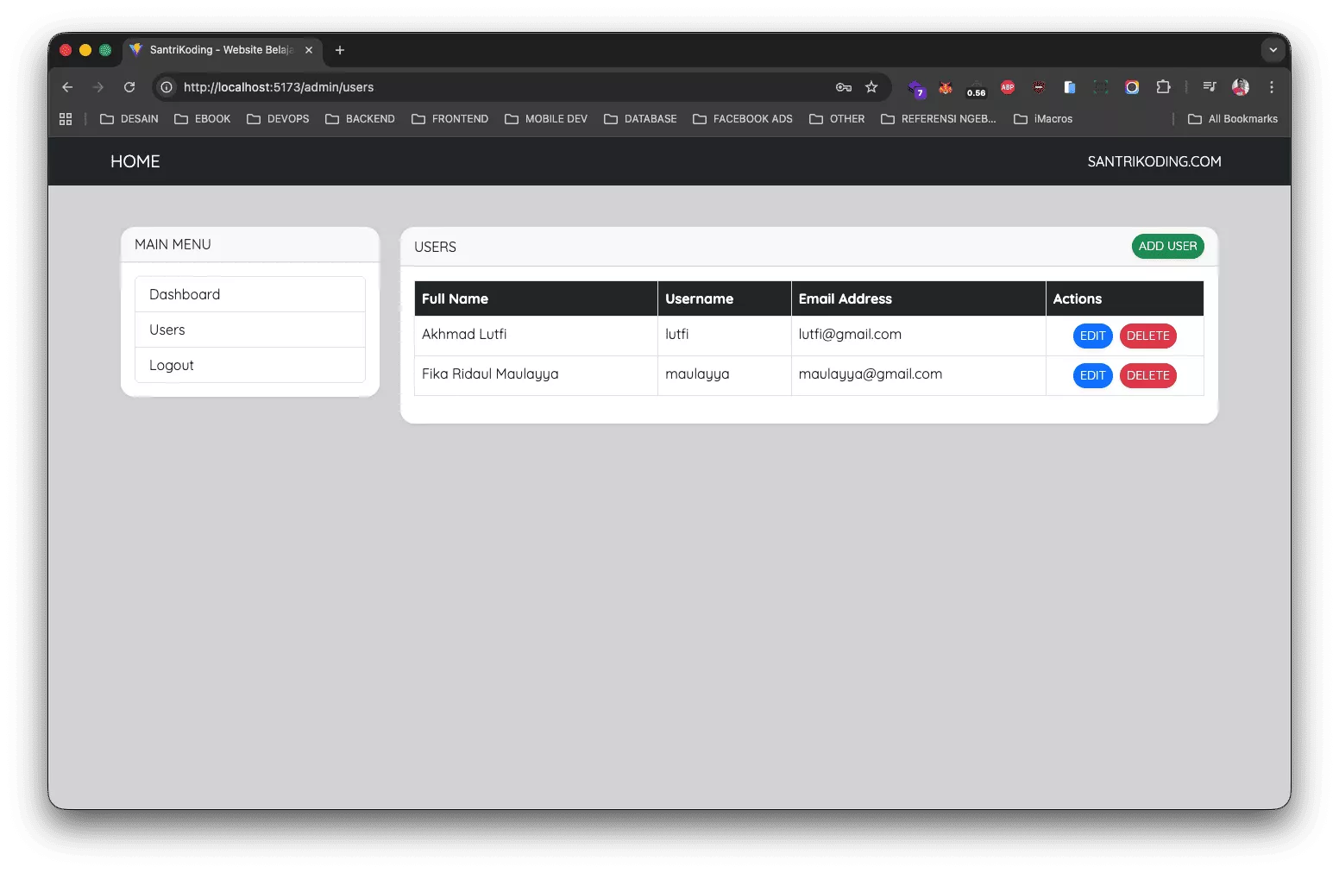The image size is (1339, 873).
Task: View site information icon in address bar
Action: pyautogui.click(x=167, y=87)
